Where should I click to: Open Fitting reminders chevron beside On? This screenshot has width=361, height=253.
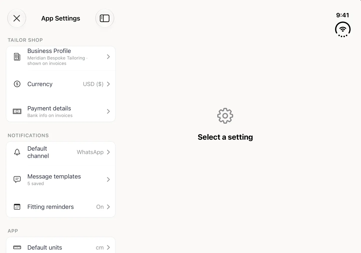[x=108, y=207]
